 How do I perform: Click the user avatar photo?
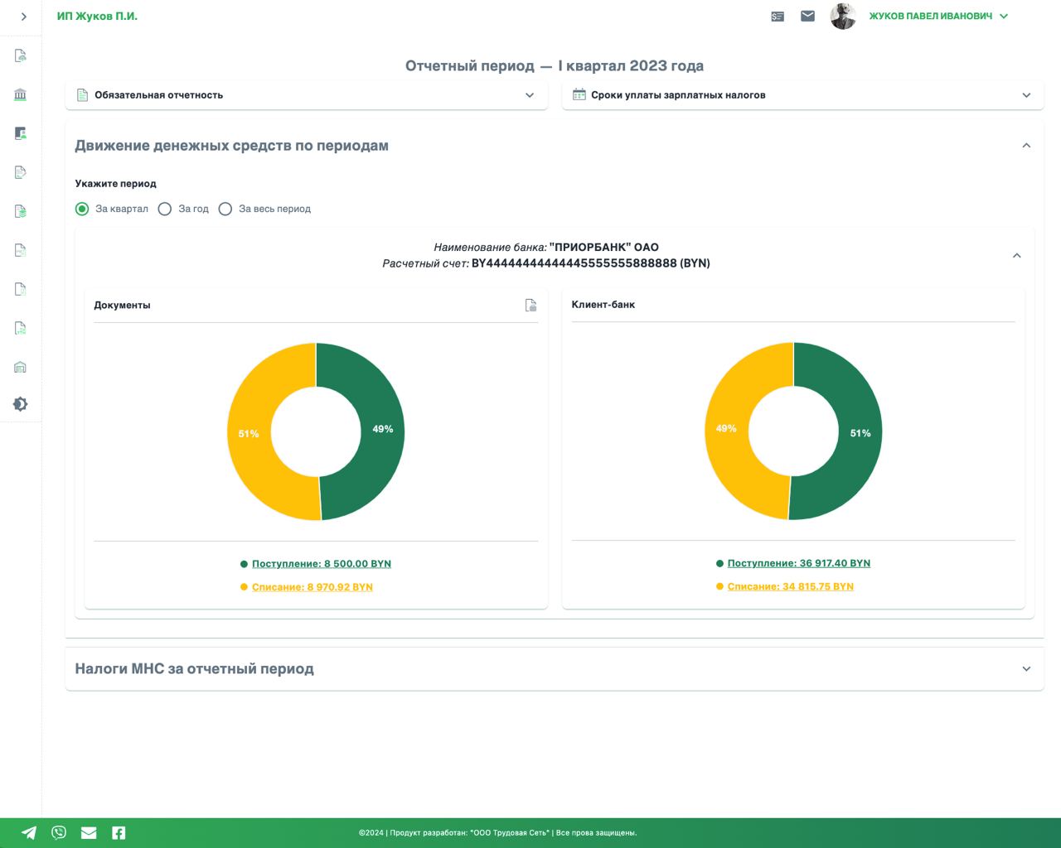click(x=843, y=16)
